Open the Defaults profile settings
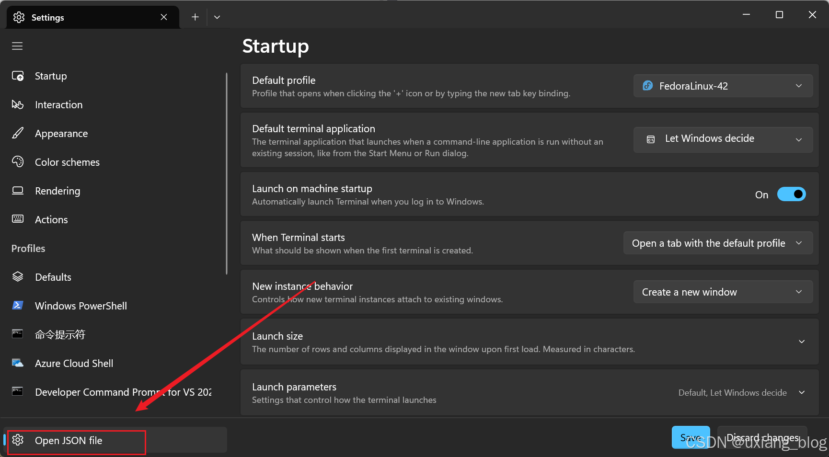 coord(115,277)
